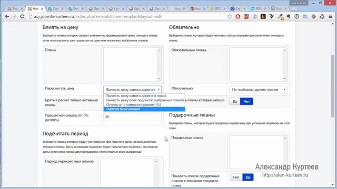Open the Chrome hamburger menu

(331, 16)
